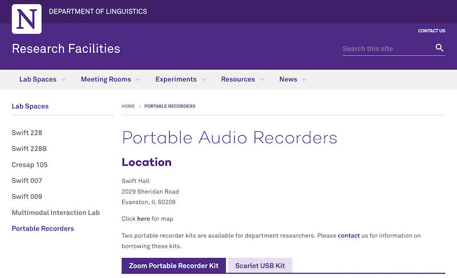Screen dimensions: 457x278
Task: Click the Portable Audio Recorders heading
Action: 230,137
